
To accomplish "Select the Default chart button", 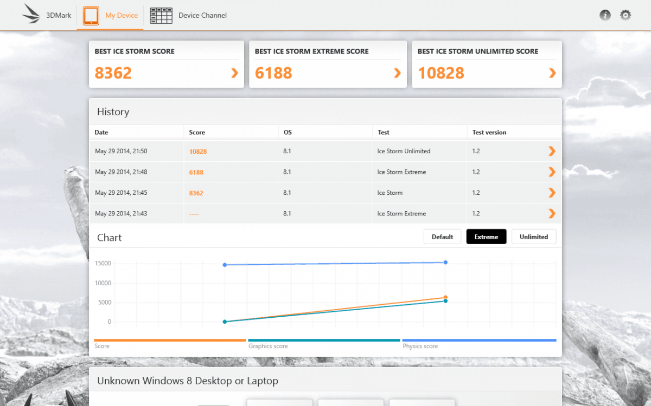I will click(442, 237).
